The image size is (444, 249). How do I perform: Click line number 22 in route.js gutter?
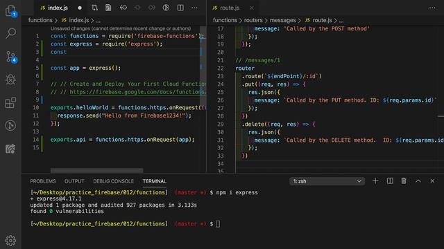(x=221, y=68)
